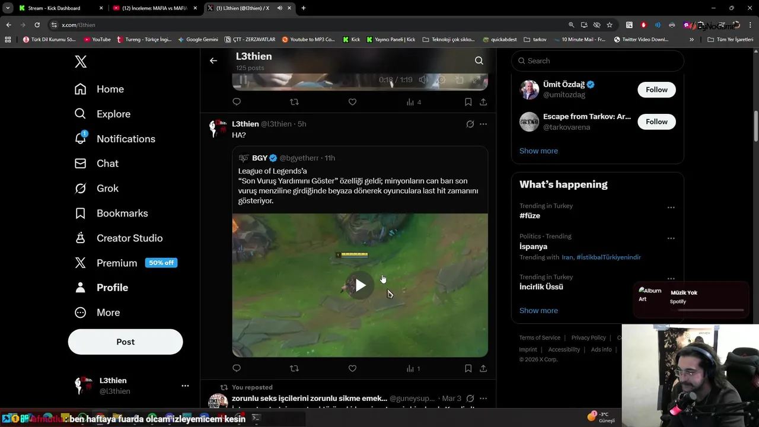Open options for the İspanya trend
The width and height of the screenshot is (759, 427).
tap(671, 238)
